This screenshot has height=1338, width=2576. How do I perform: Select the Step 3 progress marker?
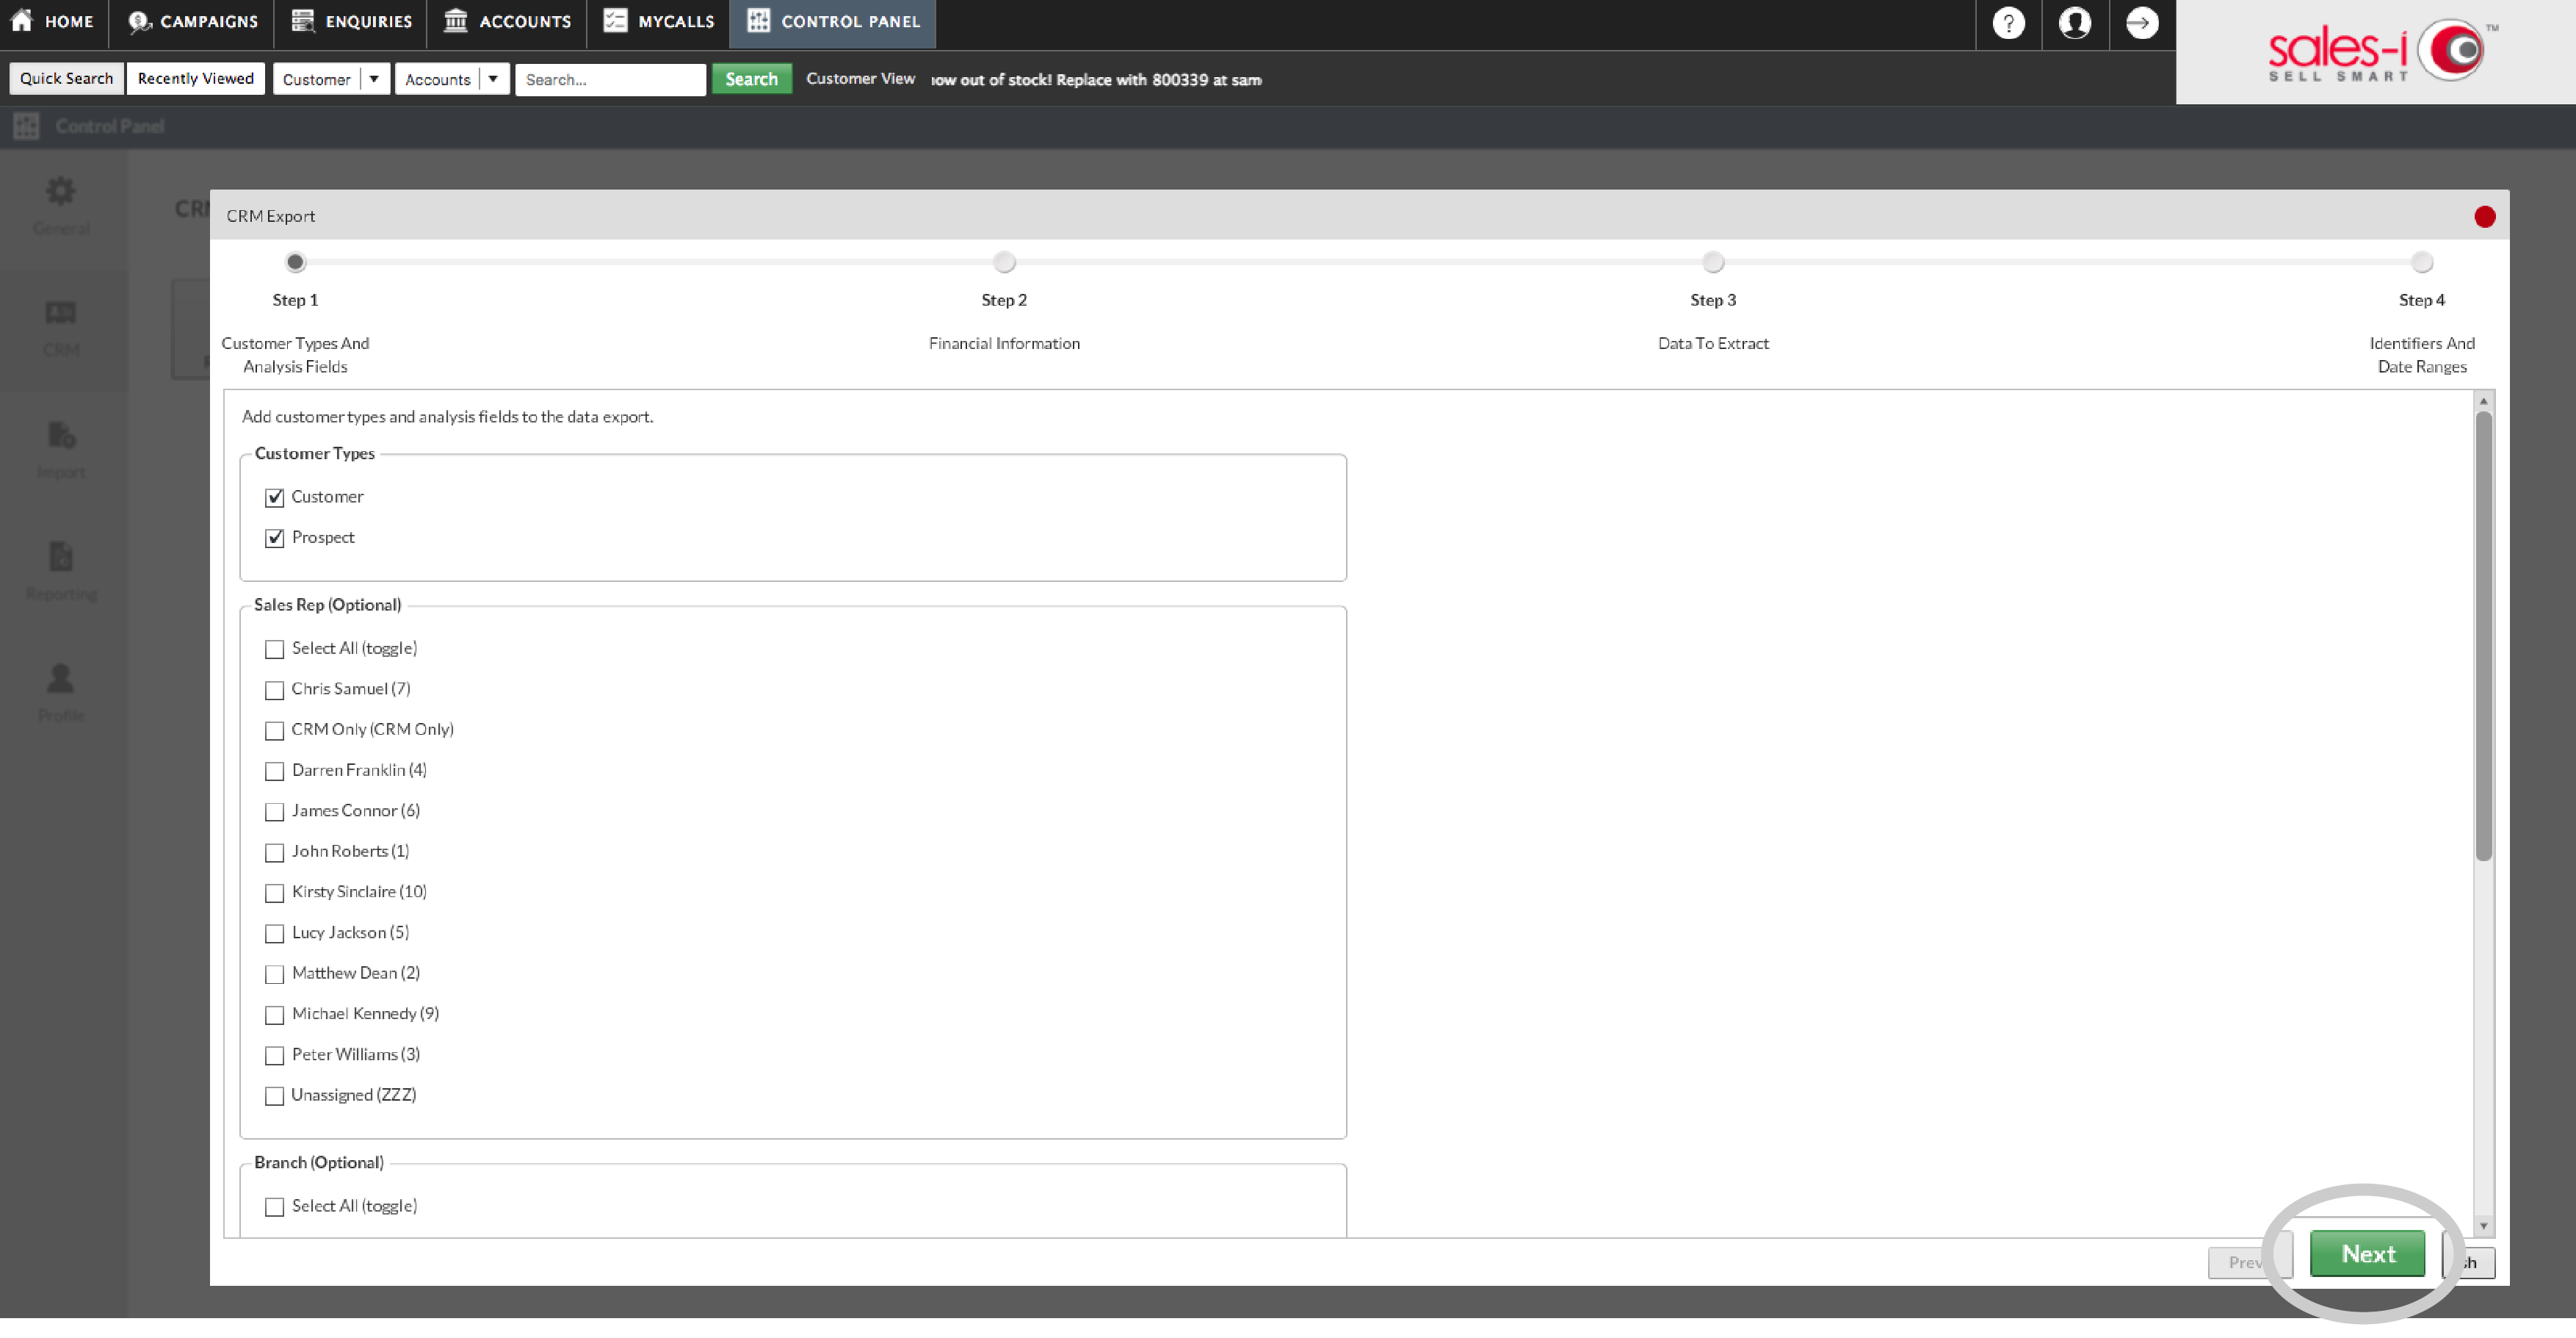point(1713,262)
